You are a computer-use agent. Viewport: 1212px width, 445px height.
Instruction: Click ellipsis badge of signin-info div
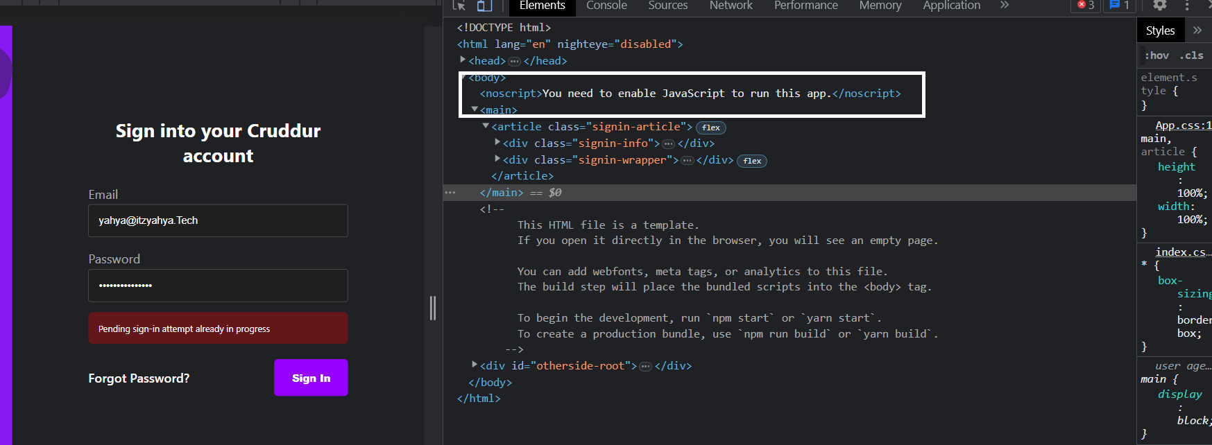[x=669, y=144]
